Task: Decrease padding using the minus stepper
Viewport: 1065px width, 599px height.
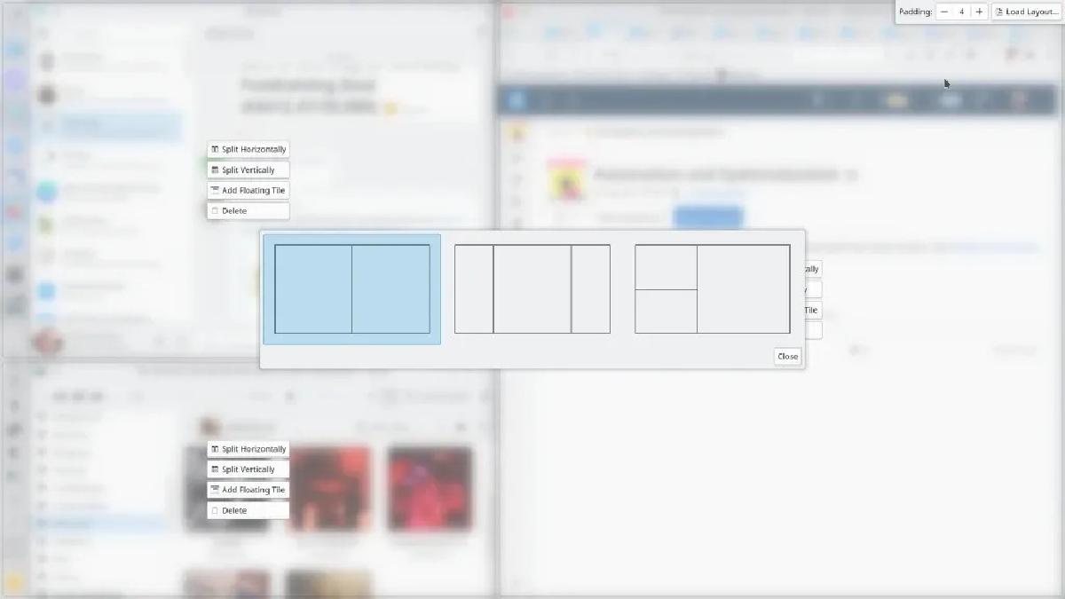Action: pyautogui.click(x=943, y=12)
